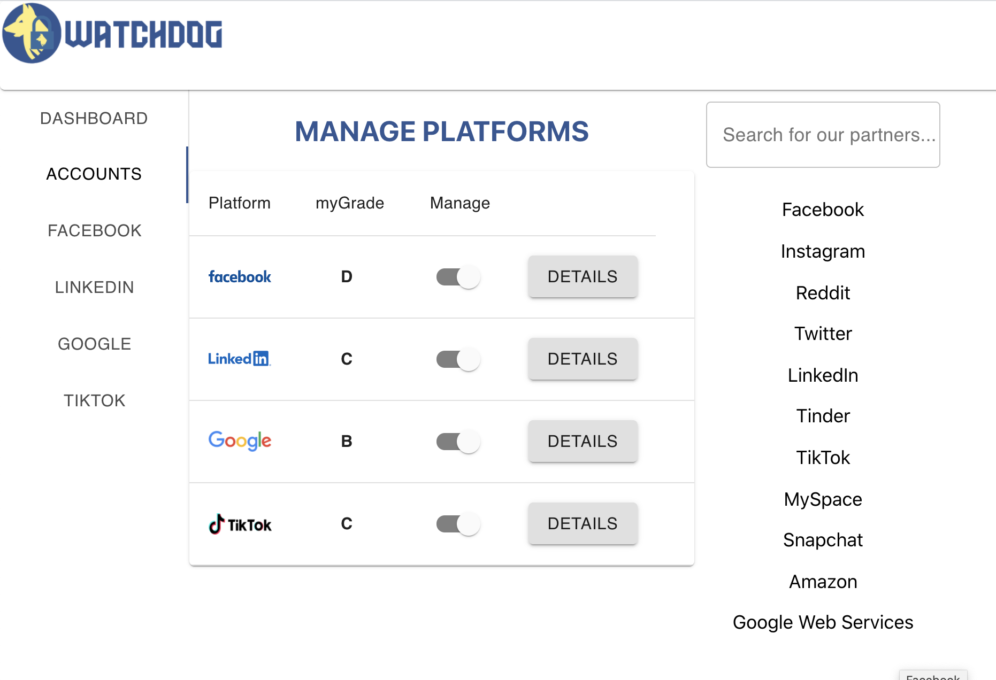The width and height of the screenshot is (996, 680).
Task: Toggle the LinkedIn manage switch
Action: 458,359
